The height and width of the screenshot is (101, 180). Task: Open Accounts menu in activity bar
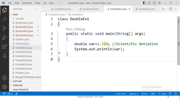pos(4,78)
